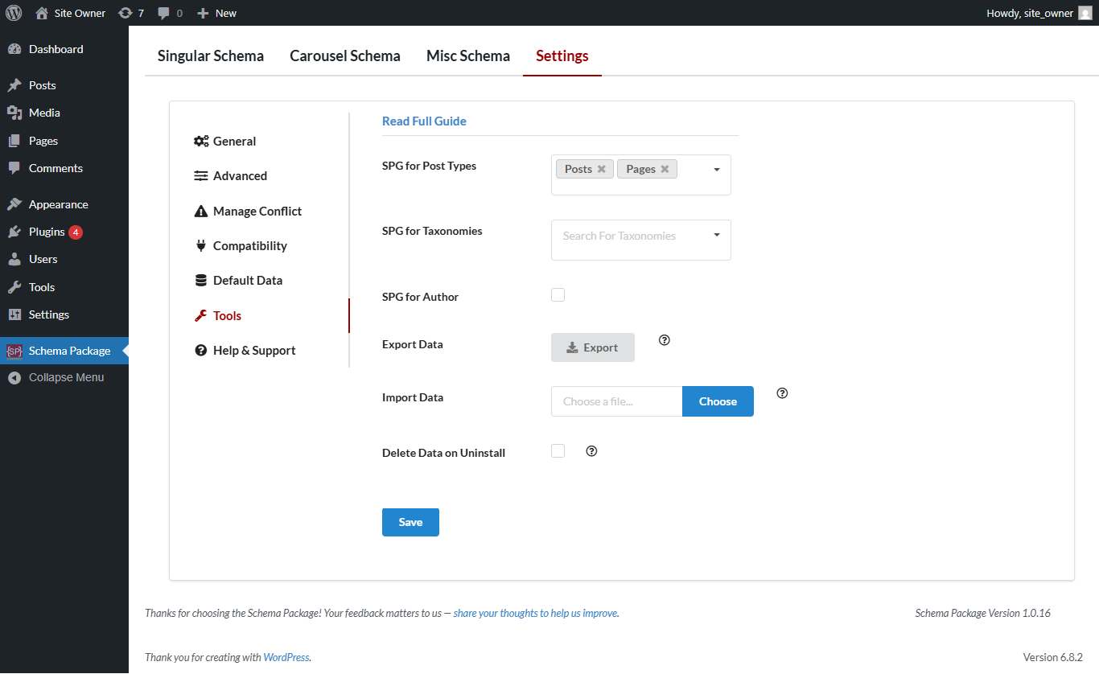
Task: Open the Read Full Guide link
Action: [x=424, y=121]
